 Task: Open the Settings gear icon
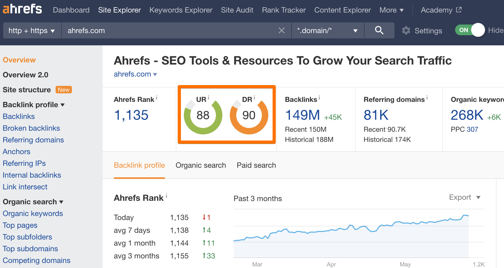pyautogui.click(x=406, y=30)
